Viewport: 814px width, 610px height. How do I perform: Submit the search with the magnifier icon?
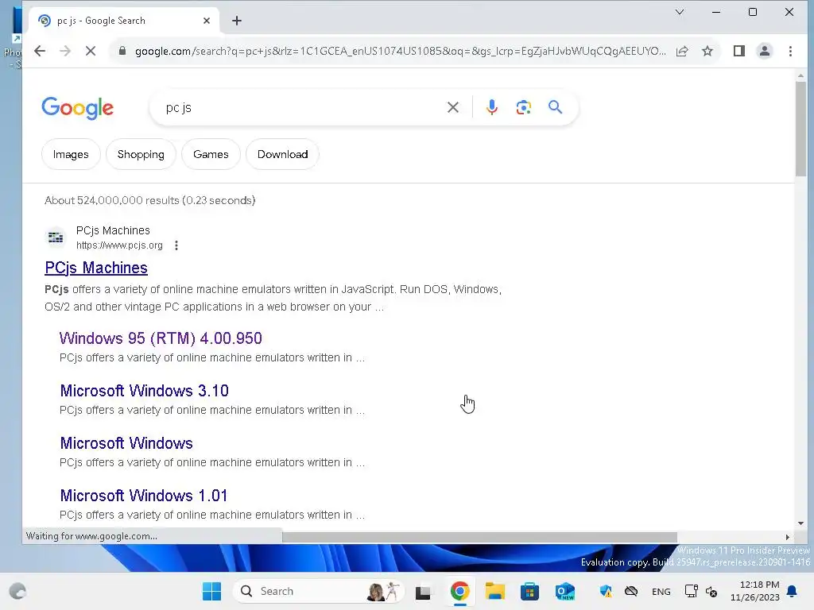point(555,107)
